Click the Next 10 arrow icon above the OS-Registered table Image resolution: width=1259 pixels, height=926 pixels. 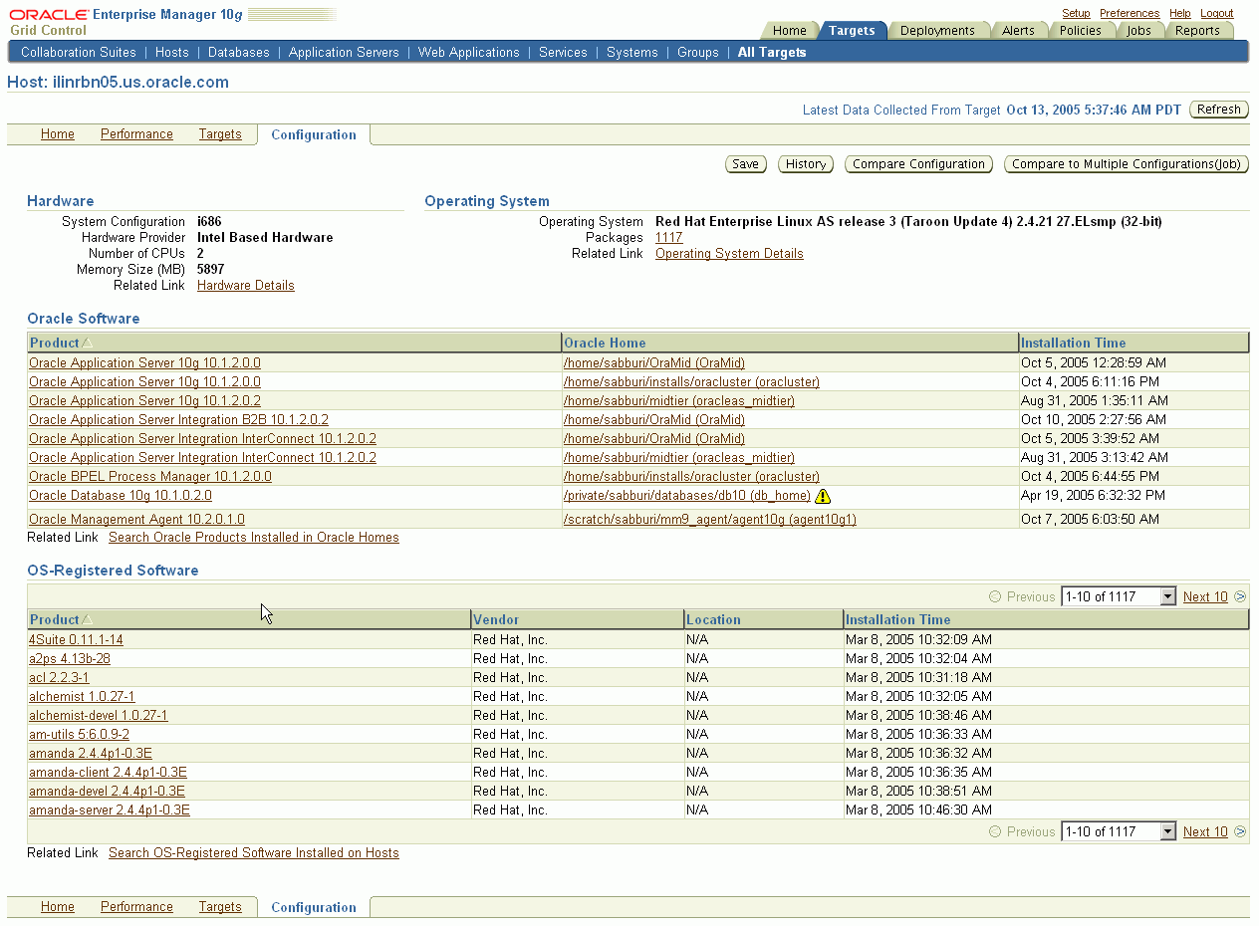pyautogui.click(x=1240, y=595)
